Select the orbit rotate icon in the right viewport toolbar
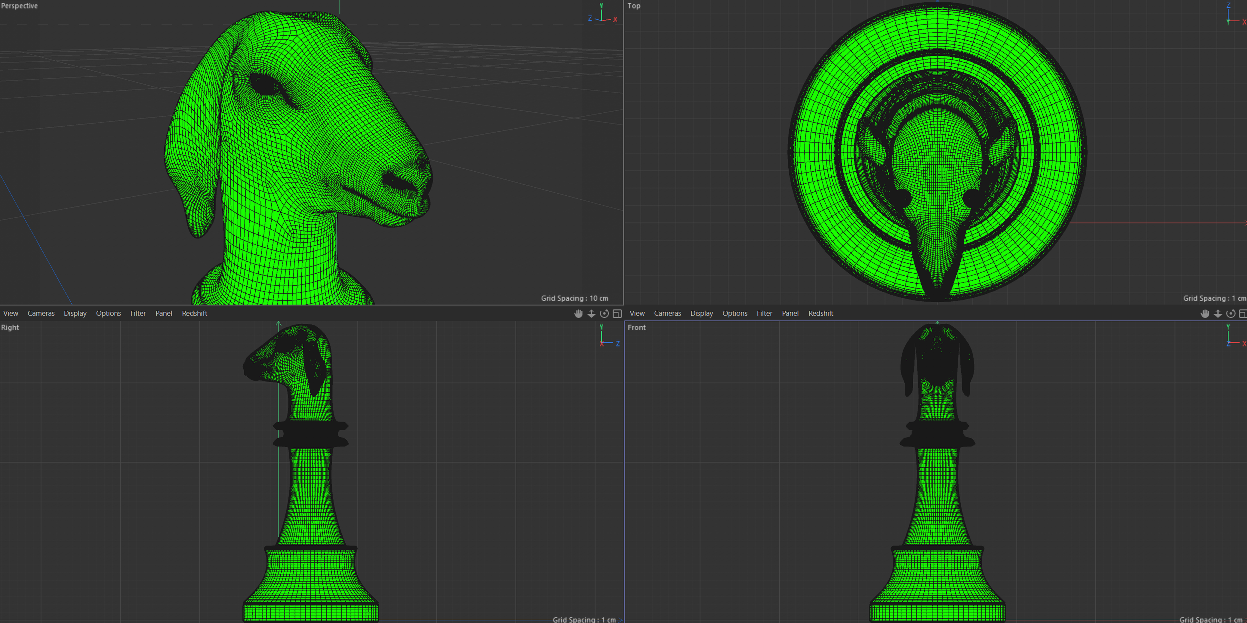 point(1231,313)
